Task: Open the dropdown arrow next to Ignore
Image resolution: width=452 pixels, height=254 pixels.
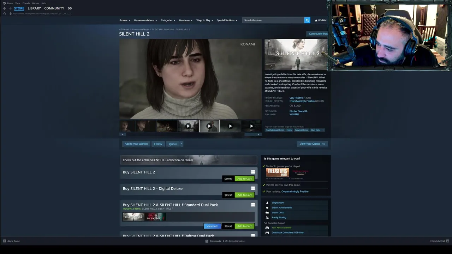Action: (x=182, y=144)
